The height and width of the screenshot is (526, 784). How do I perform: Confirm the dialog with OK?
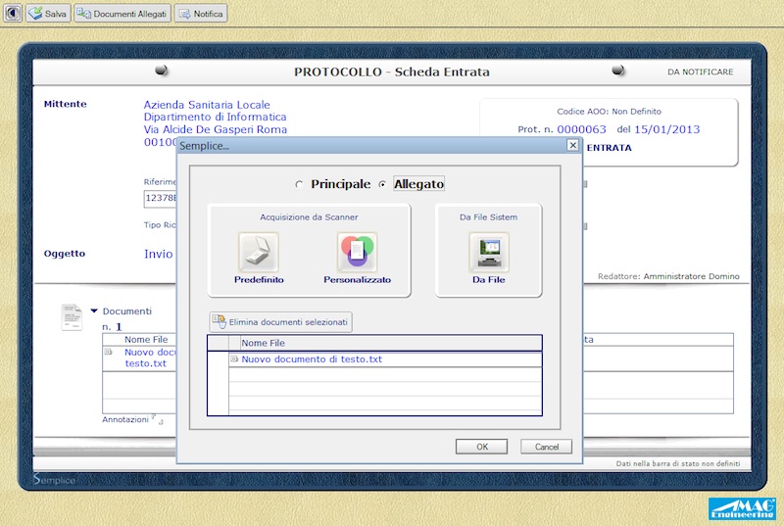481,447
